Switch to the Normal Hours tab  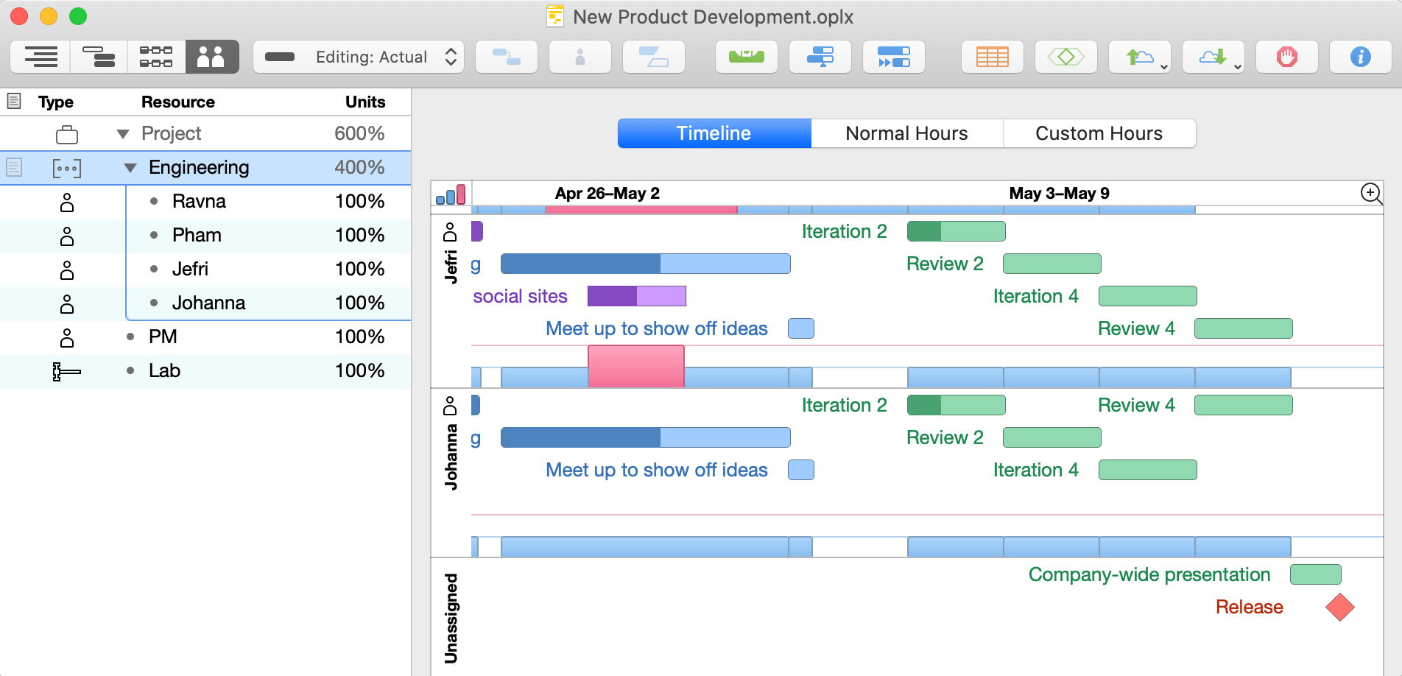click(x=906, y=133)
